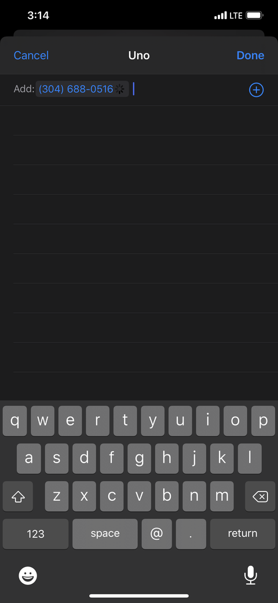Tap the microphone dictation icon
Image resolution: width=278 pixels, height=603 pixels.
tap(250, 575)
